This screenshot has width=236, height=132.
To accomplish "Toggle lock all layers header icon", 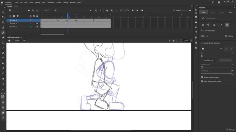I will [37, 16].
